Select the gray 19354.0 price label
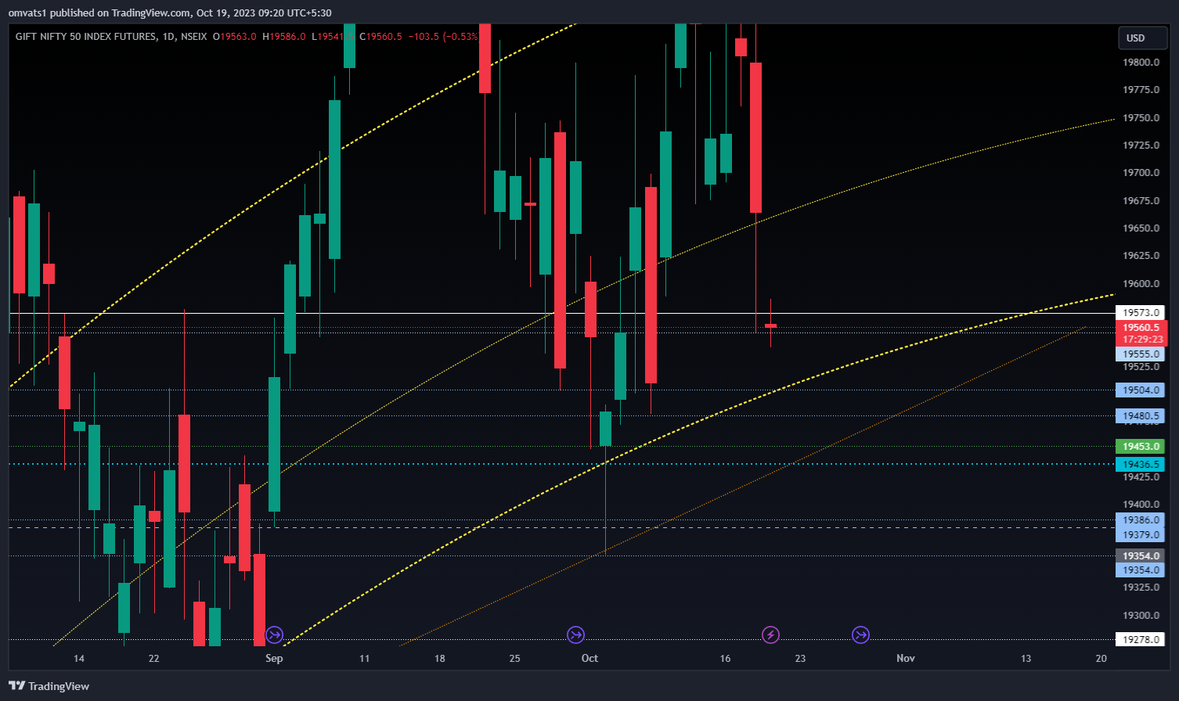 [1140, 556]
